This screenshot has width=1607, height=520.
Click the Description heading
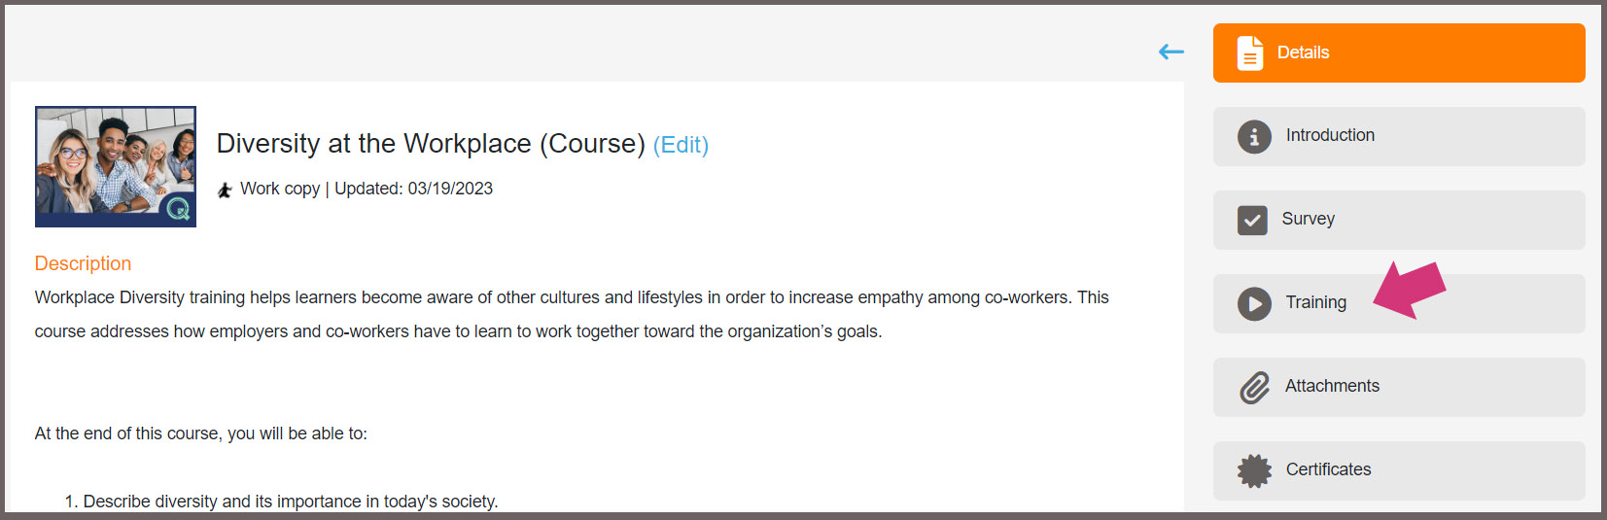[83, 263]
